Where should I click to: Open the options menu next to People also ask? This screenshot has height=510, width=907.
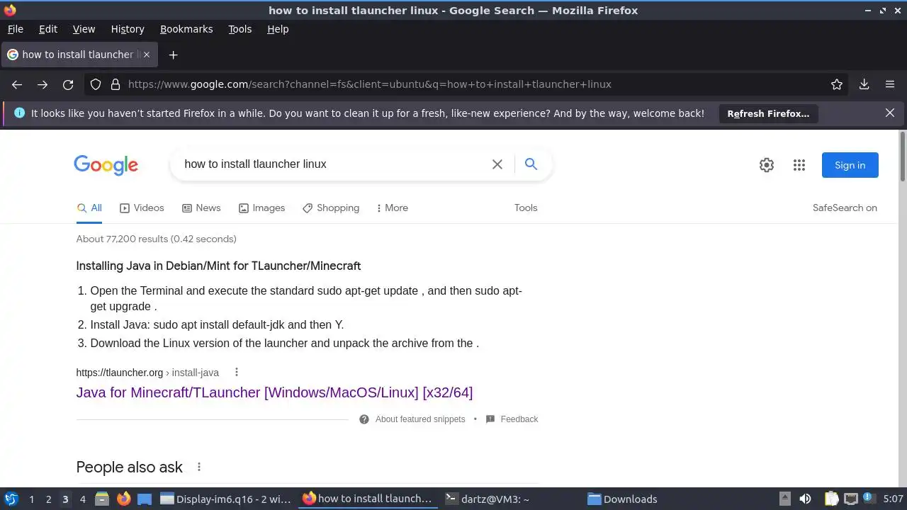pyautogui.click(x=199, y=467)
